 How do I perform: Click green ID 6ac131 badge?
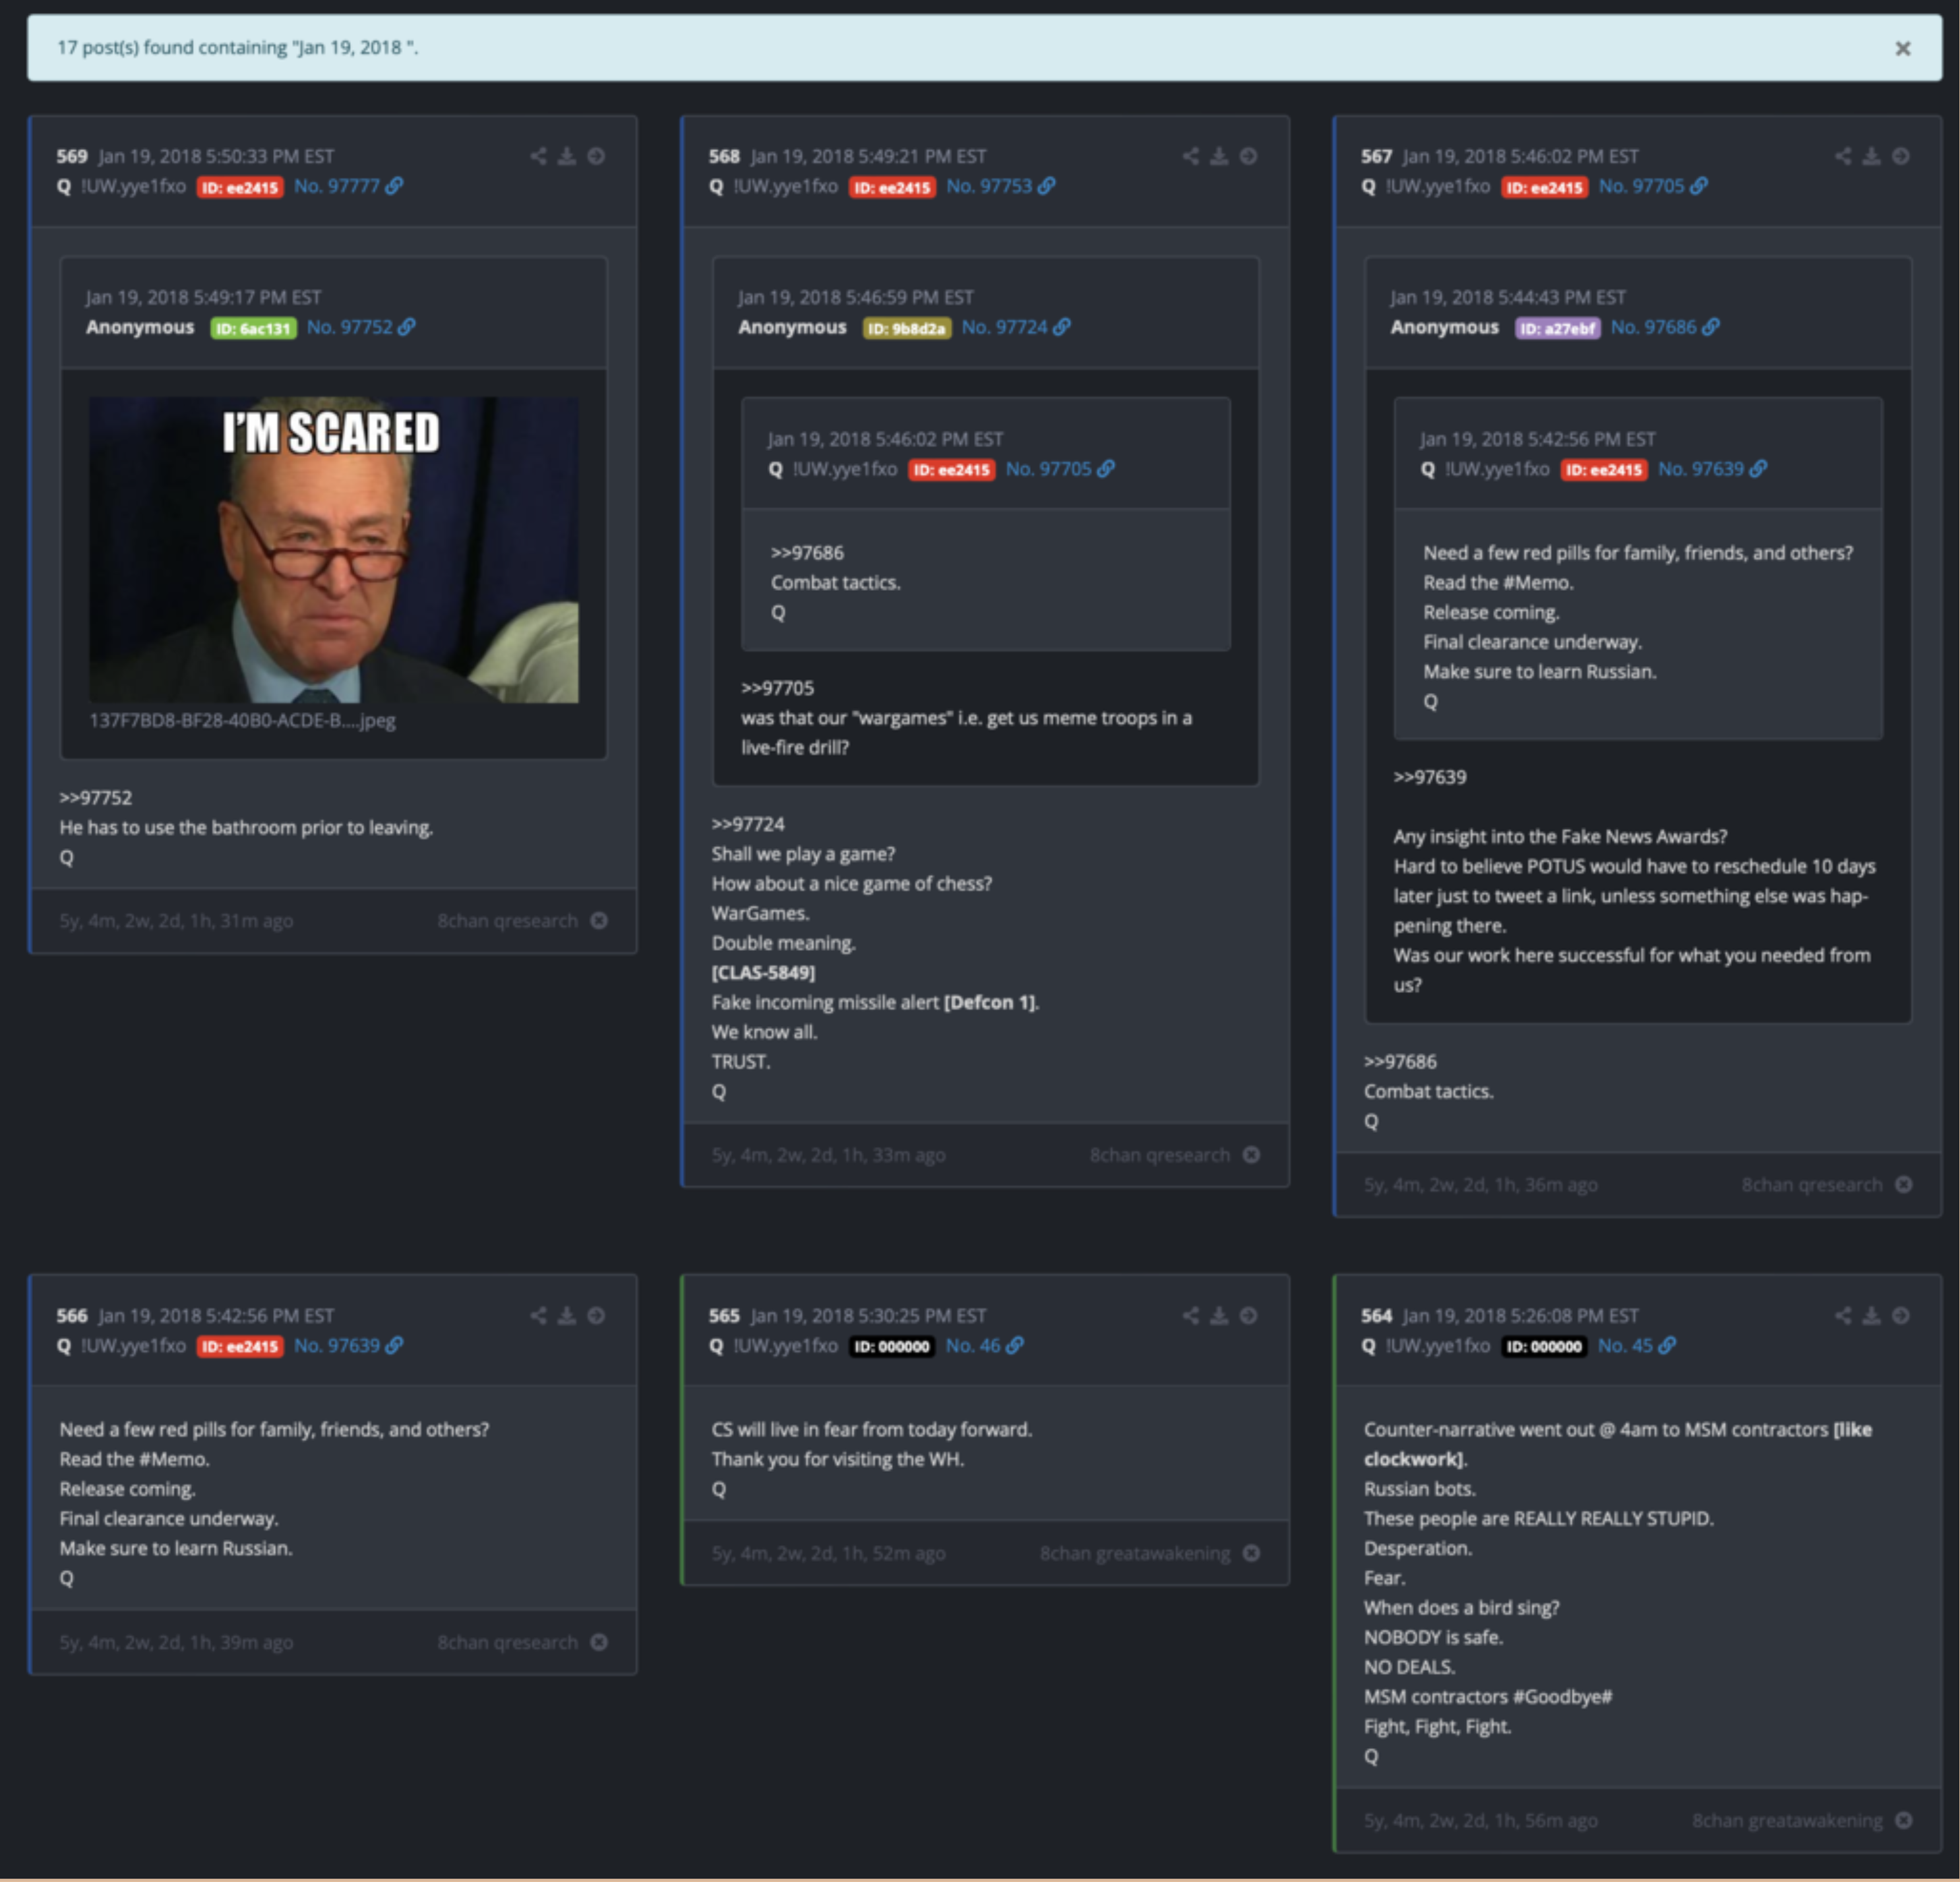point(253,328)
